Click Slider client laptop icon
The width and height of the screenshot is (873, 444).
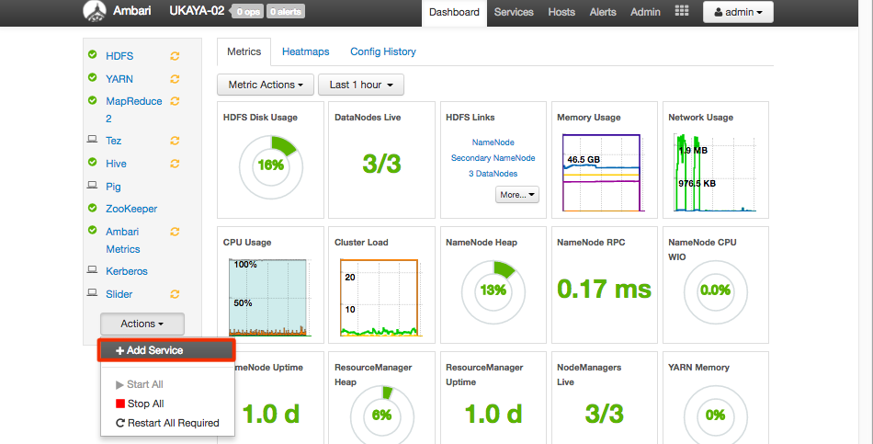pos(93,292)
